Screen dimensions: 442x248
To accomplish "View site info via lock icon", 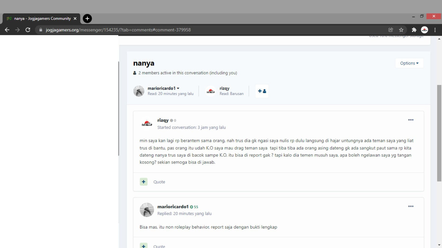I will (40, 30).
